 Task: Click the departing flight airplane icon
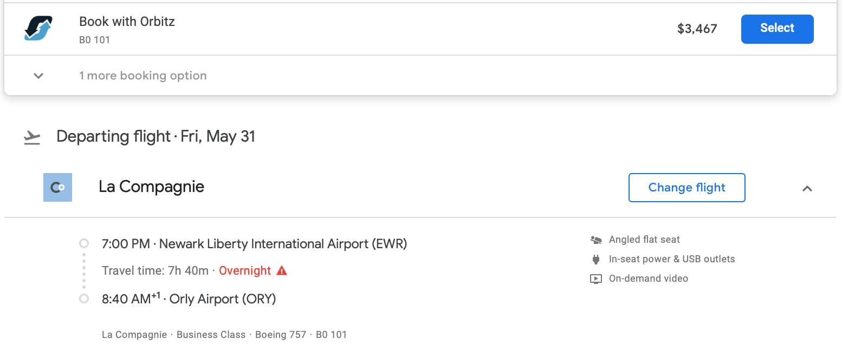[x=32, y=137]
